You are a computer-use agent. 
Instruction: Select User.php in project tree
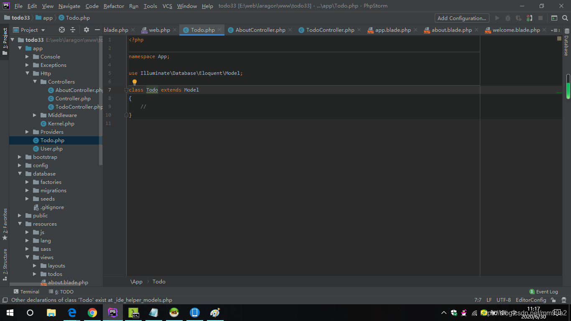point(48,149)
